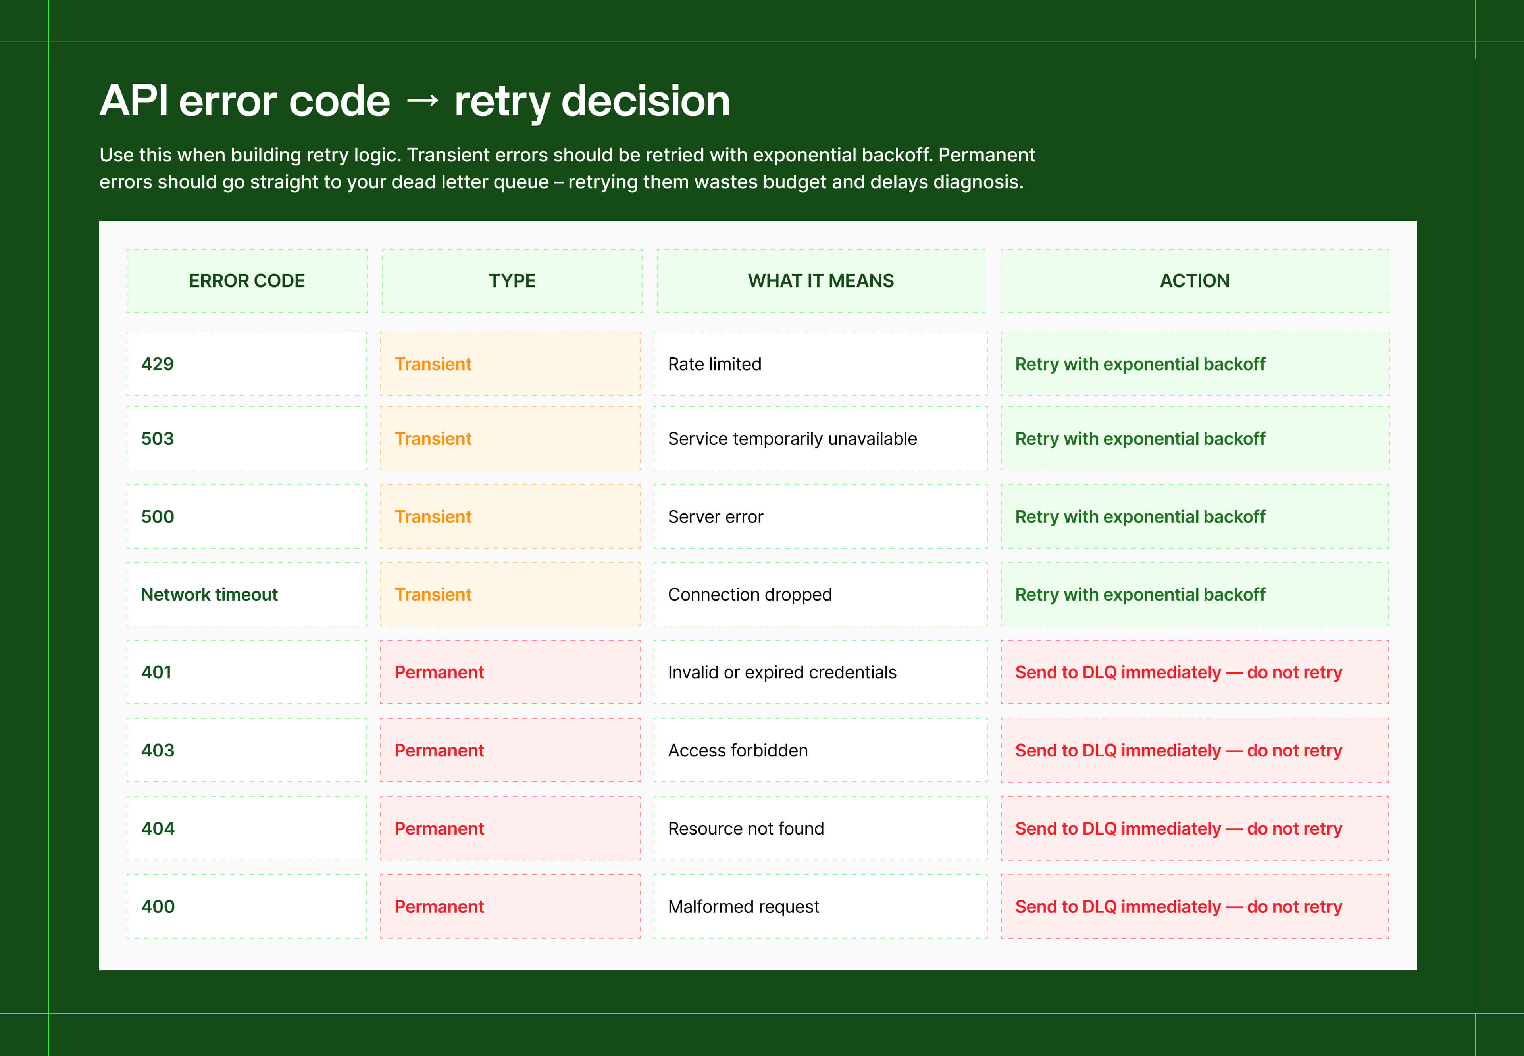Click the retry action in 429 row

point(1194,364)
